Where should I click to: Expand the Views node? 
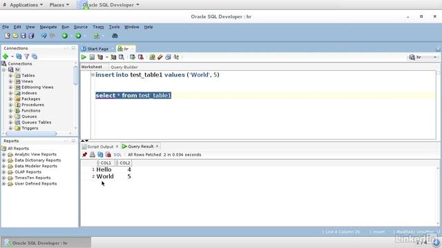[x=10, y=81]
